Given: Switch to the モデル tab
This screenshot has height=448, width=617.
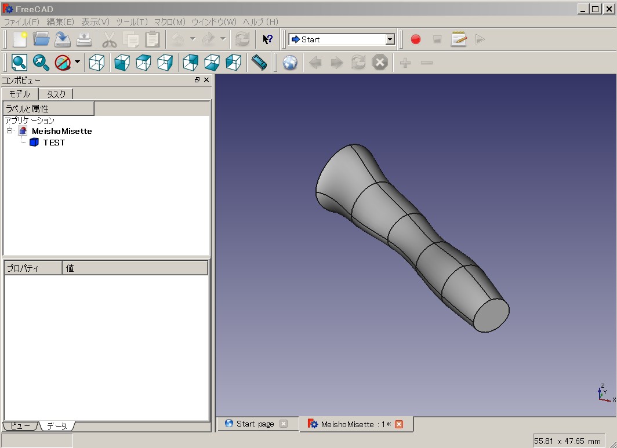Looking at the screenshot, I should pos(20,94).
